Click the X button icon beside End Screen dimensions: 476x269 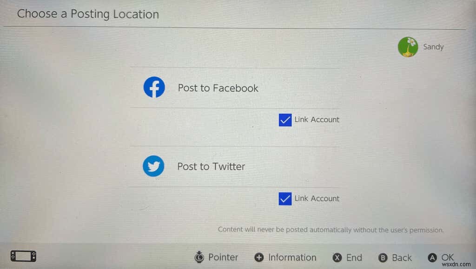[x=337, y=257]
